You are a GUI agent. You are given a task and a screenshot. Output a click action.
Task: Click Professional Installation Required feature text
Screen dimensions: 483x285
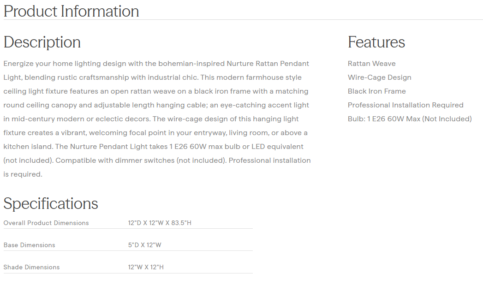pos(405,105)
